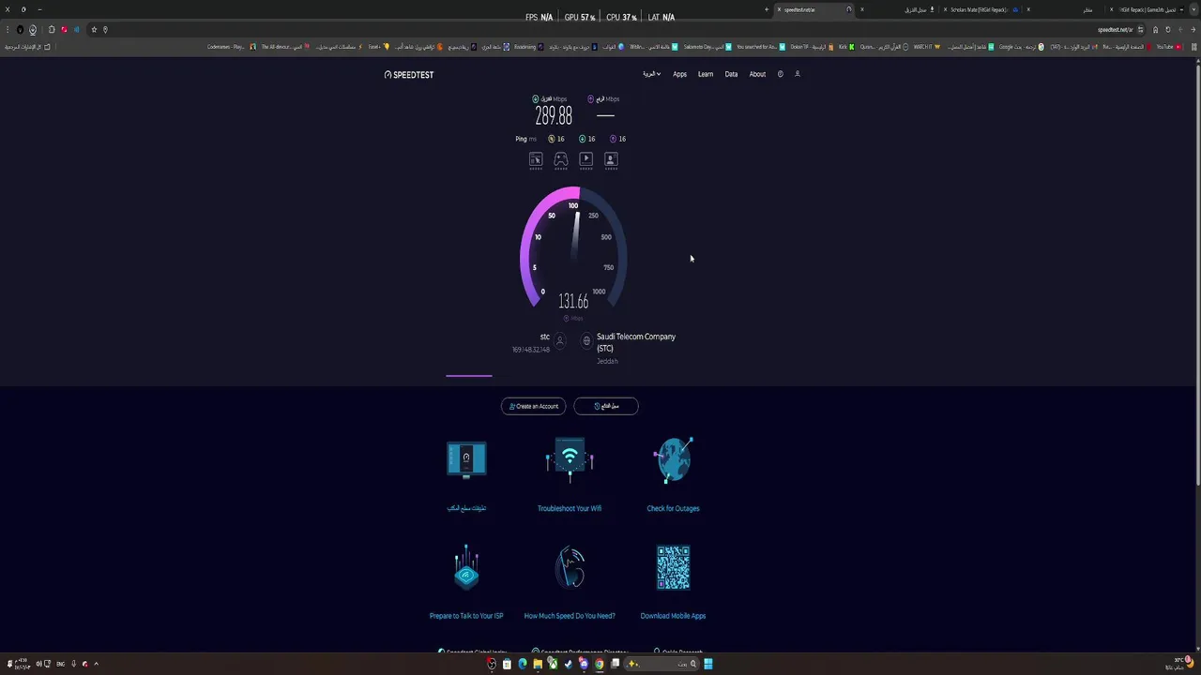Open the Codenames bookmark
Viewport: 1201px width, 675px height.
230,46
